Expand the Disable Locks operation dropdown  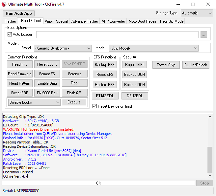pyautogui.click(x=34, y=102)
